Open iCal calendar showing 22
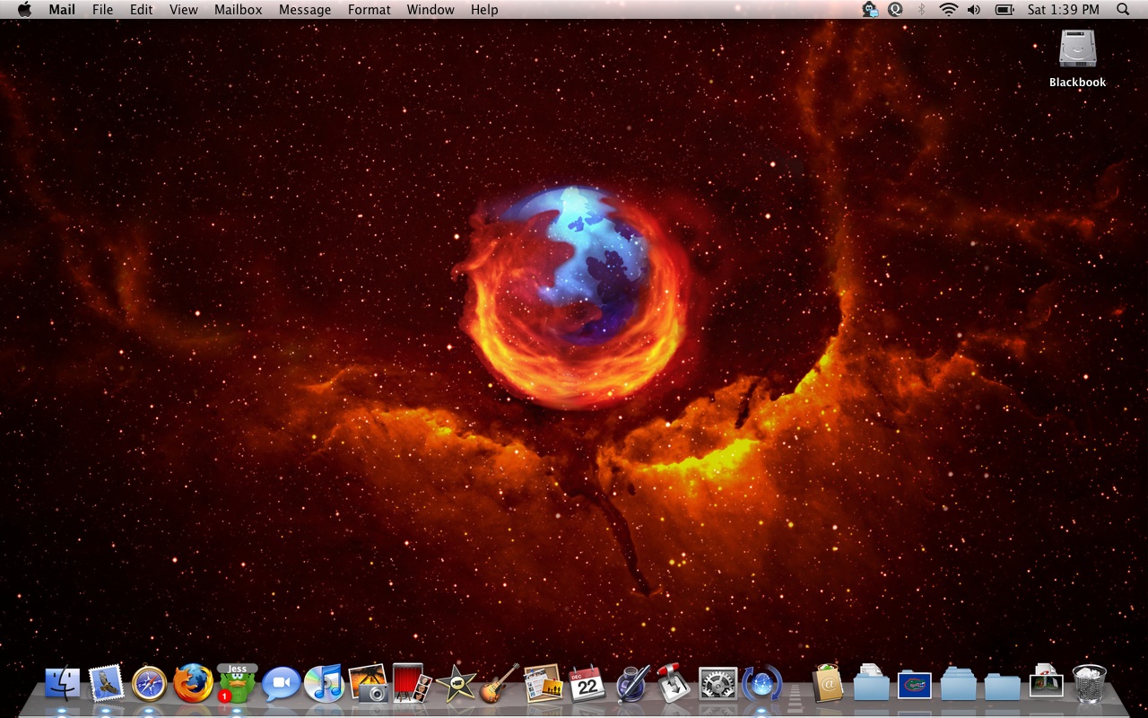This screenshot has height=718, width=1148. coord(587,683)
